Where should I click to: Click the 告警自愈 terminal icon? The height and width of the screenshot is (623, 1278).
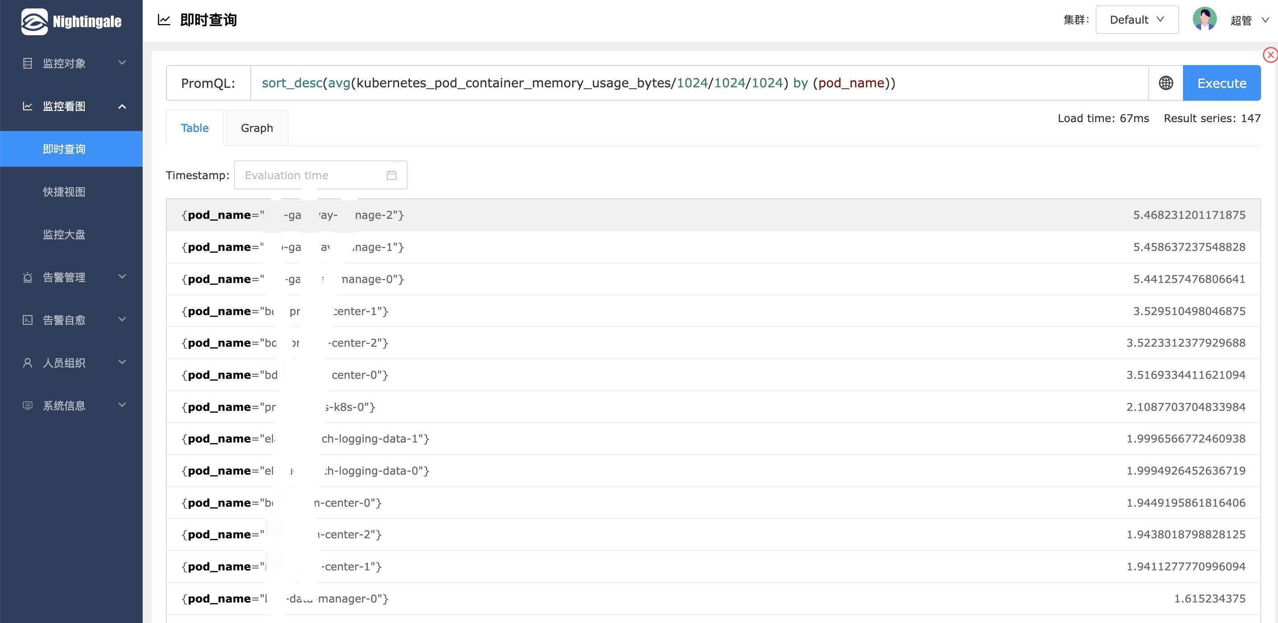click(28, 320)
